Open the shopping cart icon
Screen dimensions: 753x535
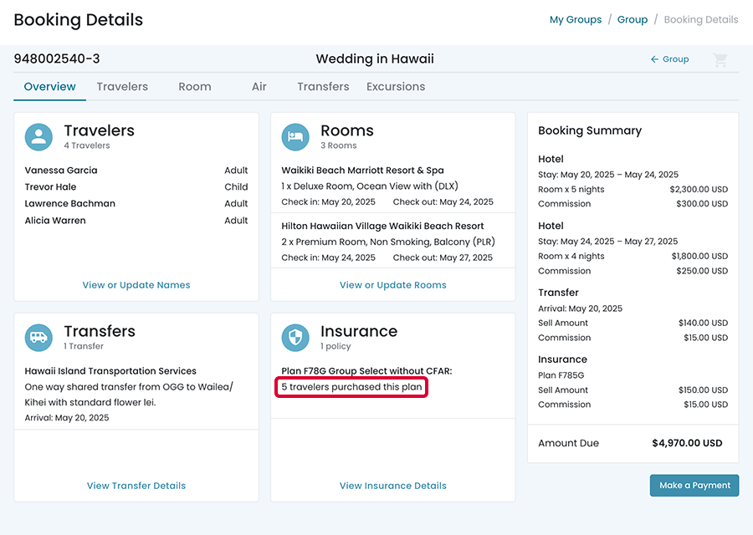(720, 59)
